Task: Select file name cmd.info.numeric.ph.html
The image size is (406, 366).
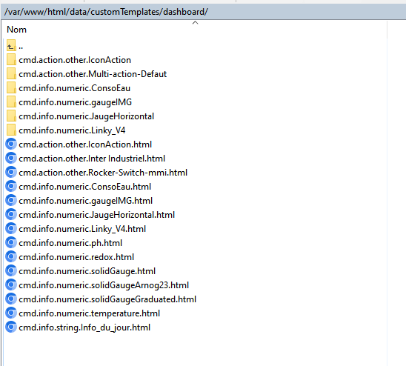Action: (70, 243)
